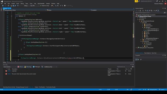Click the Quick Launch search field

(148, 1)
